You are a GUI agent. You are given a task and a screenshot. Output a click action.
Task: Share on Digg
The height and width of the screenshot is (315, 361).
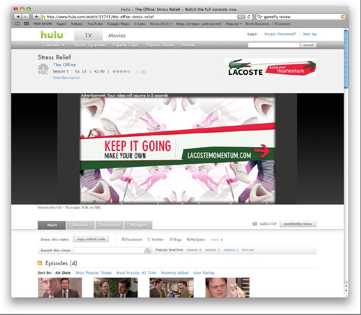coord(175,239)
